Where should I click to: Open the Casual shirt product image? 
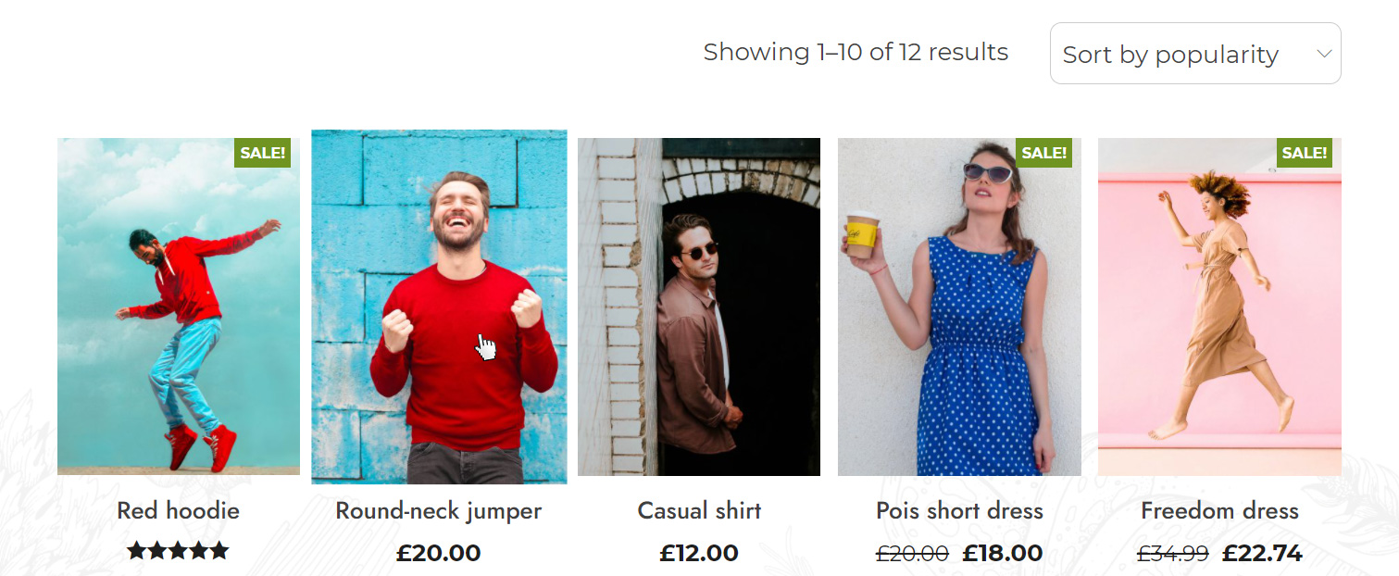tap(699, 307)
